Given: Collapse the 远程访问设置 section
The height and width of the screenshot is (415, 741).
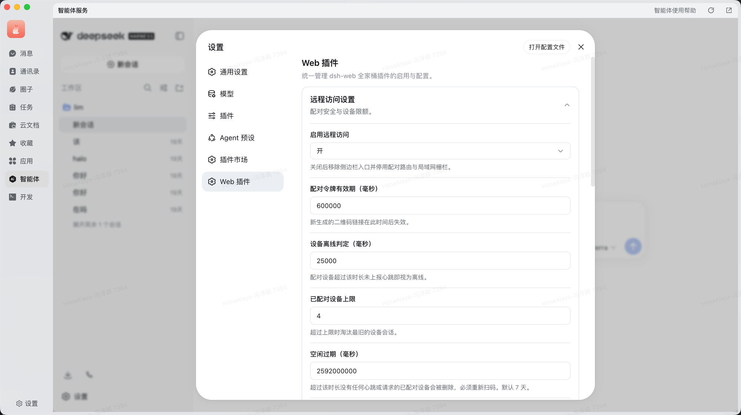Looking at the screenshot, I should click(x=567, y=105).
